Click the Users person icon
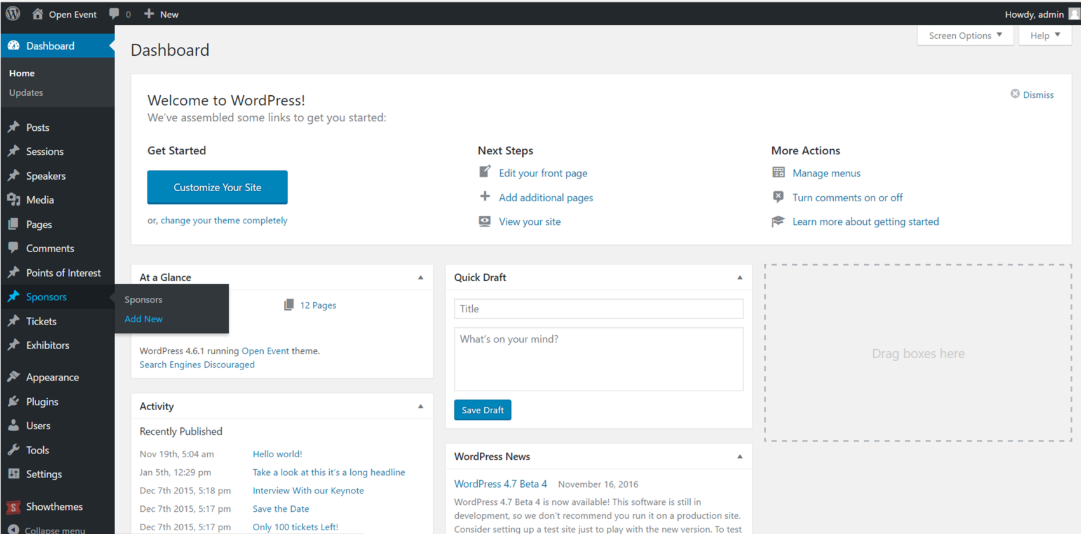 coord(13,425)
